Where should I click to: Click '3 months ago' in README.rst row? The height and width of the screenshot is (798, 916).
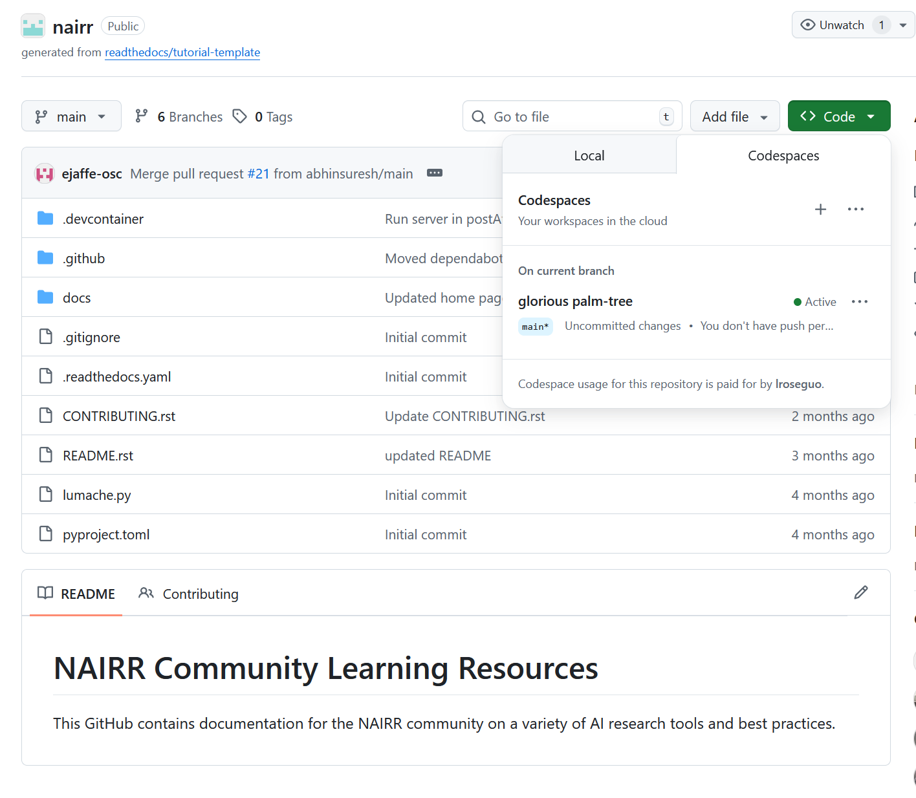coord(833,455)
